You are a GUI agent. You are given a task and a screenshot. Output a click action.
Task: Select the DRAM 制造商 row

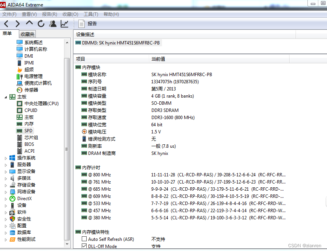182,153
